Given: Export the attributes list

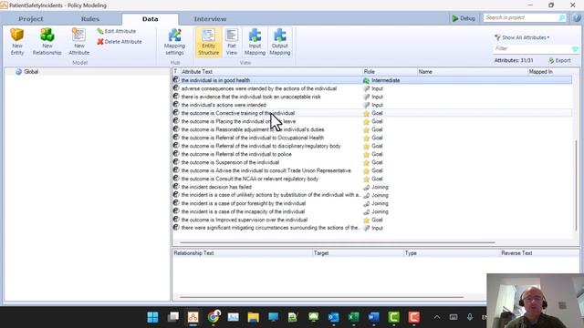Looking at the screenshot, I should coord(559,60).
